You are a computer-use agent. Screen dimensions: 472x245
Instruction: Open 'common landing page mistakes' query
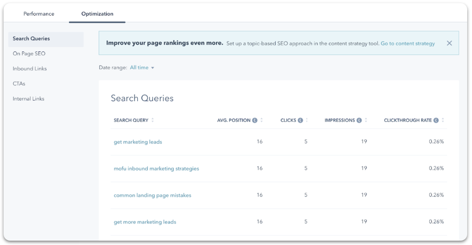pyautogui.click(x=152, y=195)
